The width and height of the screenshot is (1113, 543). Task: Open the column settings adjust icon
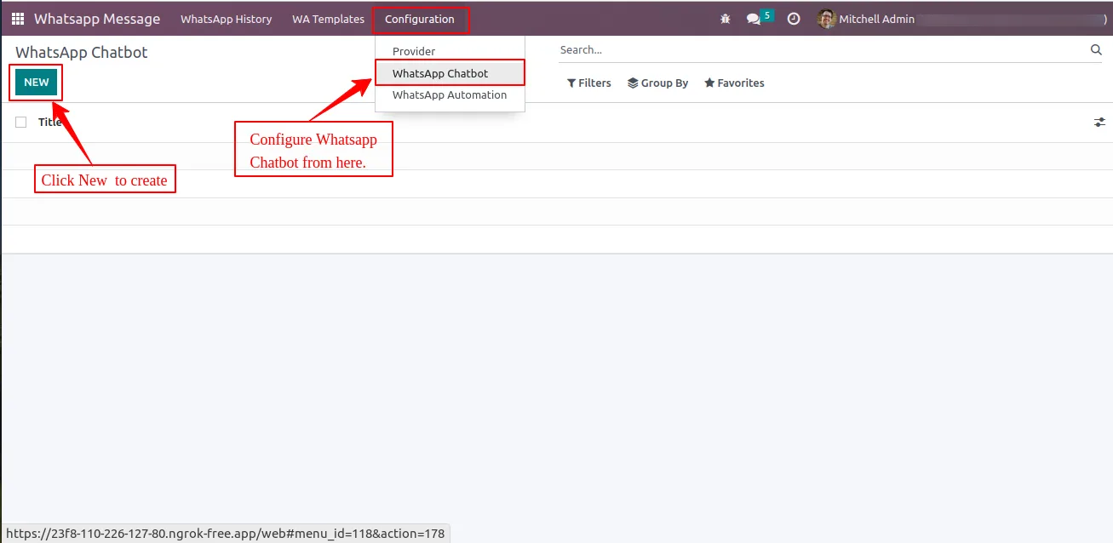1099,123
